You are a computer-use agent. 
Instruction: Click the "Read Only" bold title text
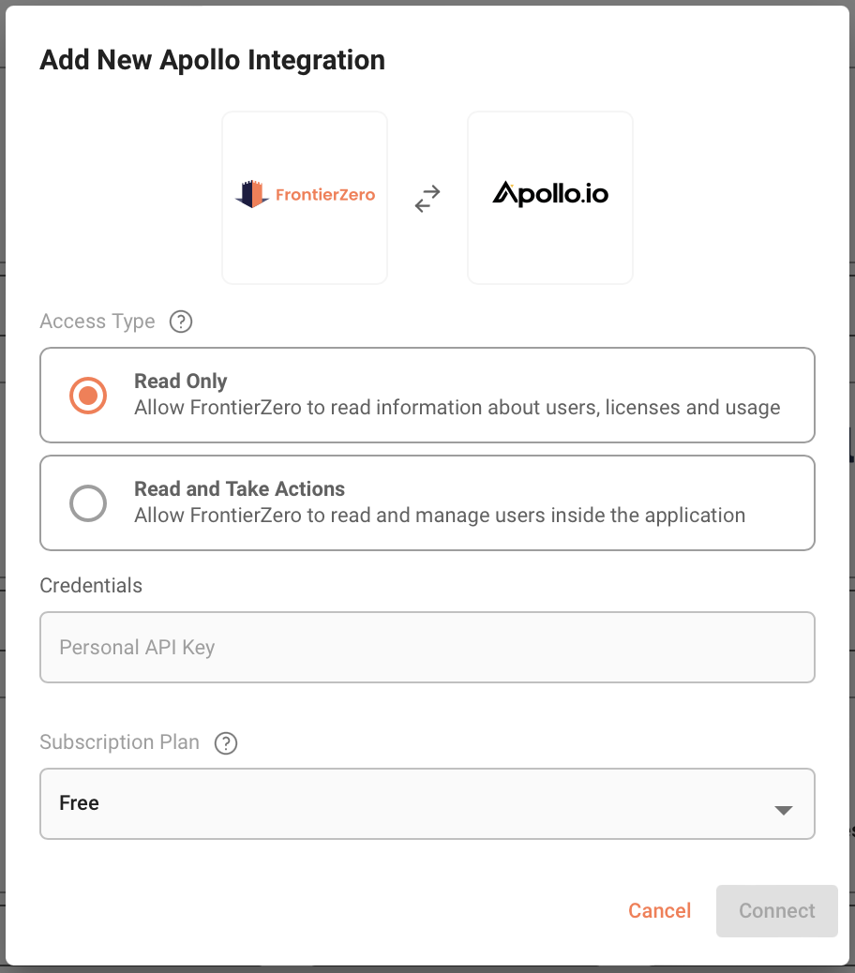click(181, 382)
